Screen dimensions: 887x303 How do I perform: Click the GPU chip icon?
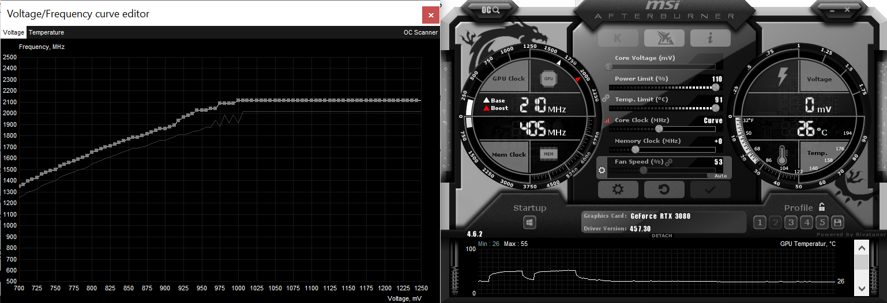coord(548,78)
